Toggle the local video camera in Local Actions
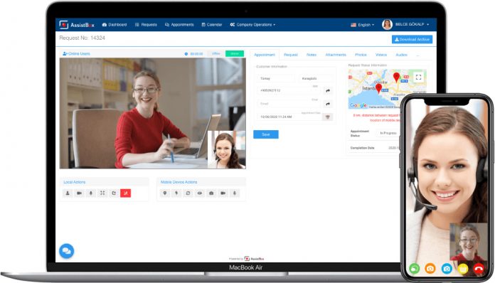Screen dimensions: 495x283 click(79, 193)
